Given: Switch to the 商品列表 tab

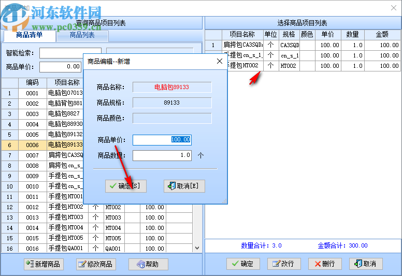Looking at the screenshot, I should point(82,35).
